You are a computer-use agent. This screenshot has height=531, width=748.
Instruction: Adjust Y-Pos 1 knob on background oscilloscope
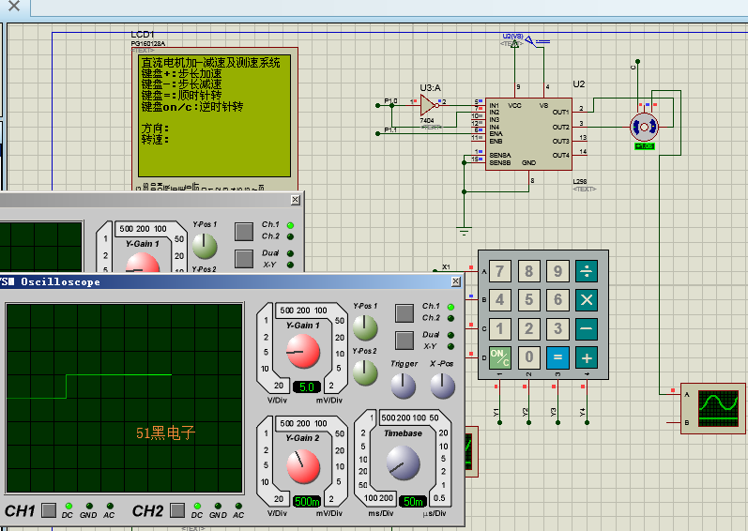(205, 246)
